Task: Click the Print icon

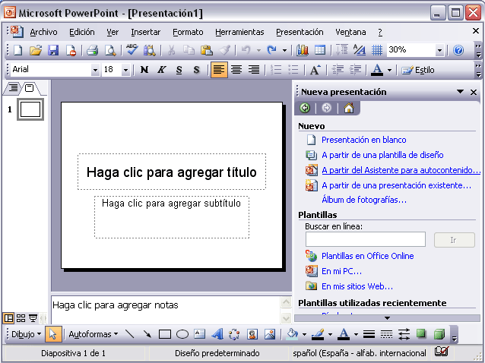Action: click(92, 50)
